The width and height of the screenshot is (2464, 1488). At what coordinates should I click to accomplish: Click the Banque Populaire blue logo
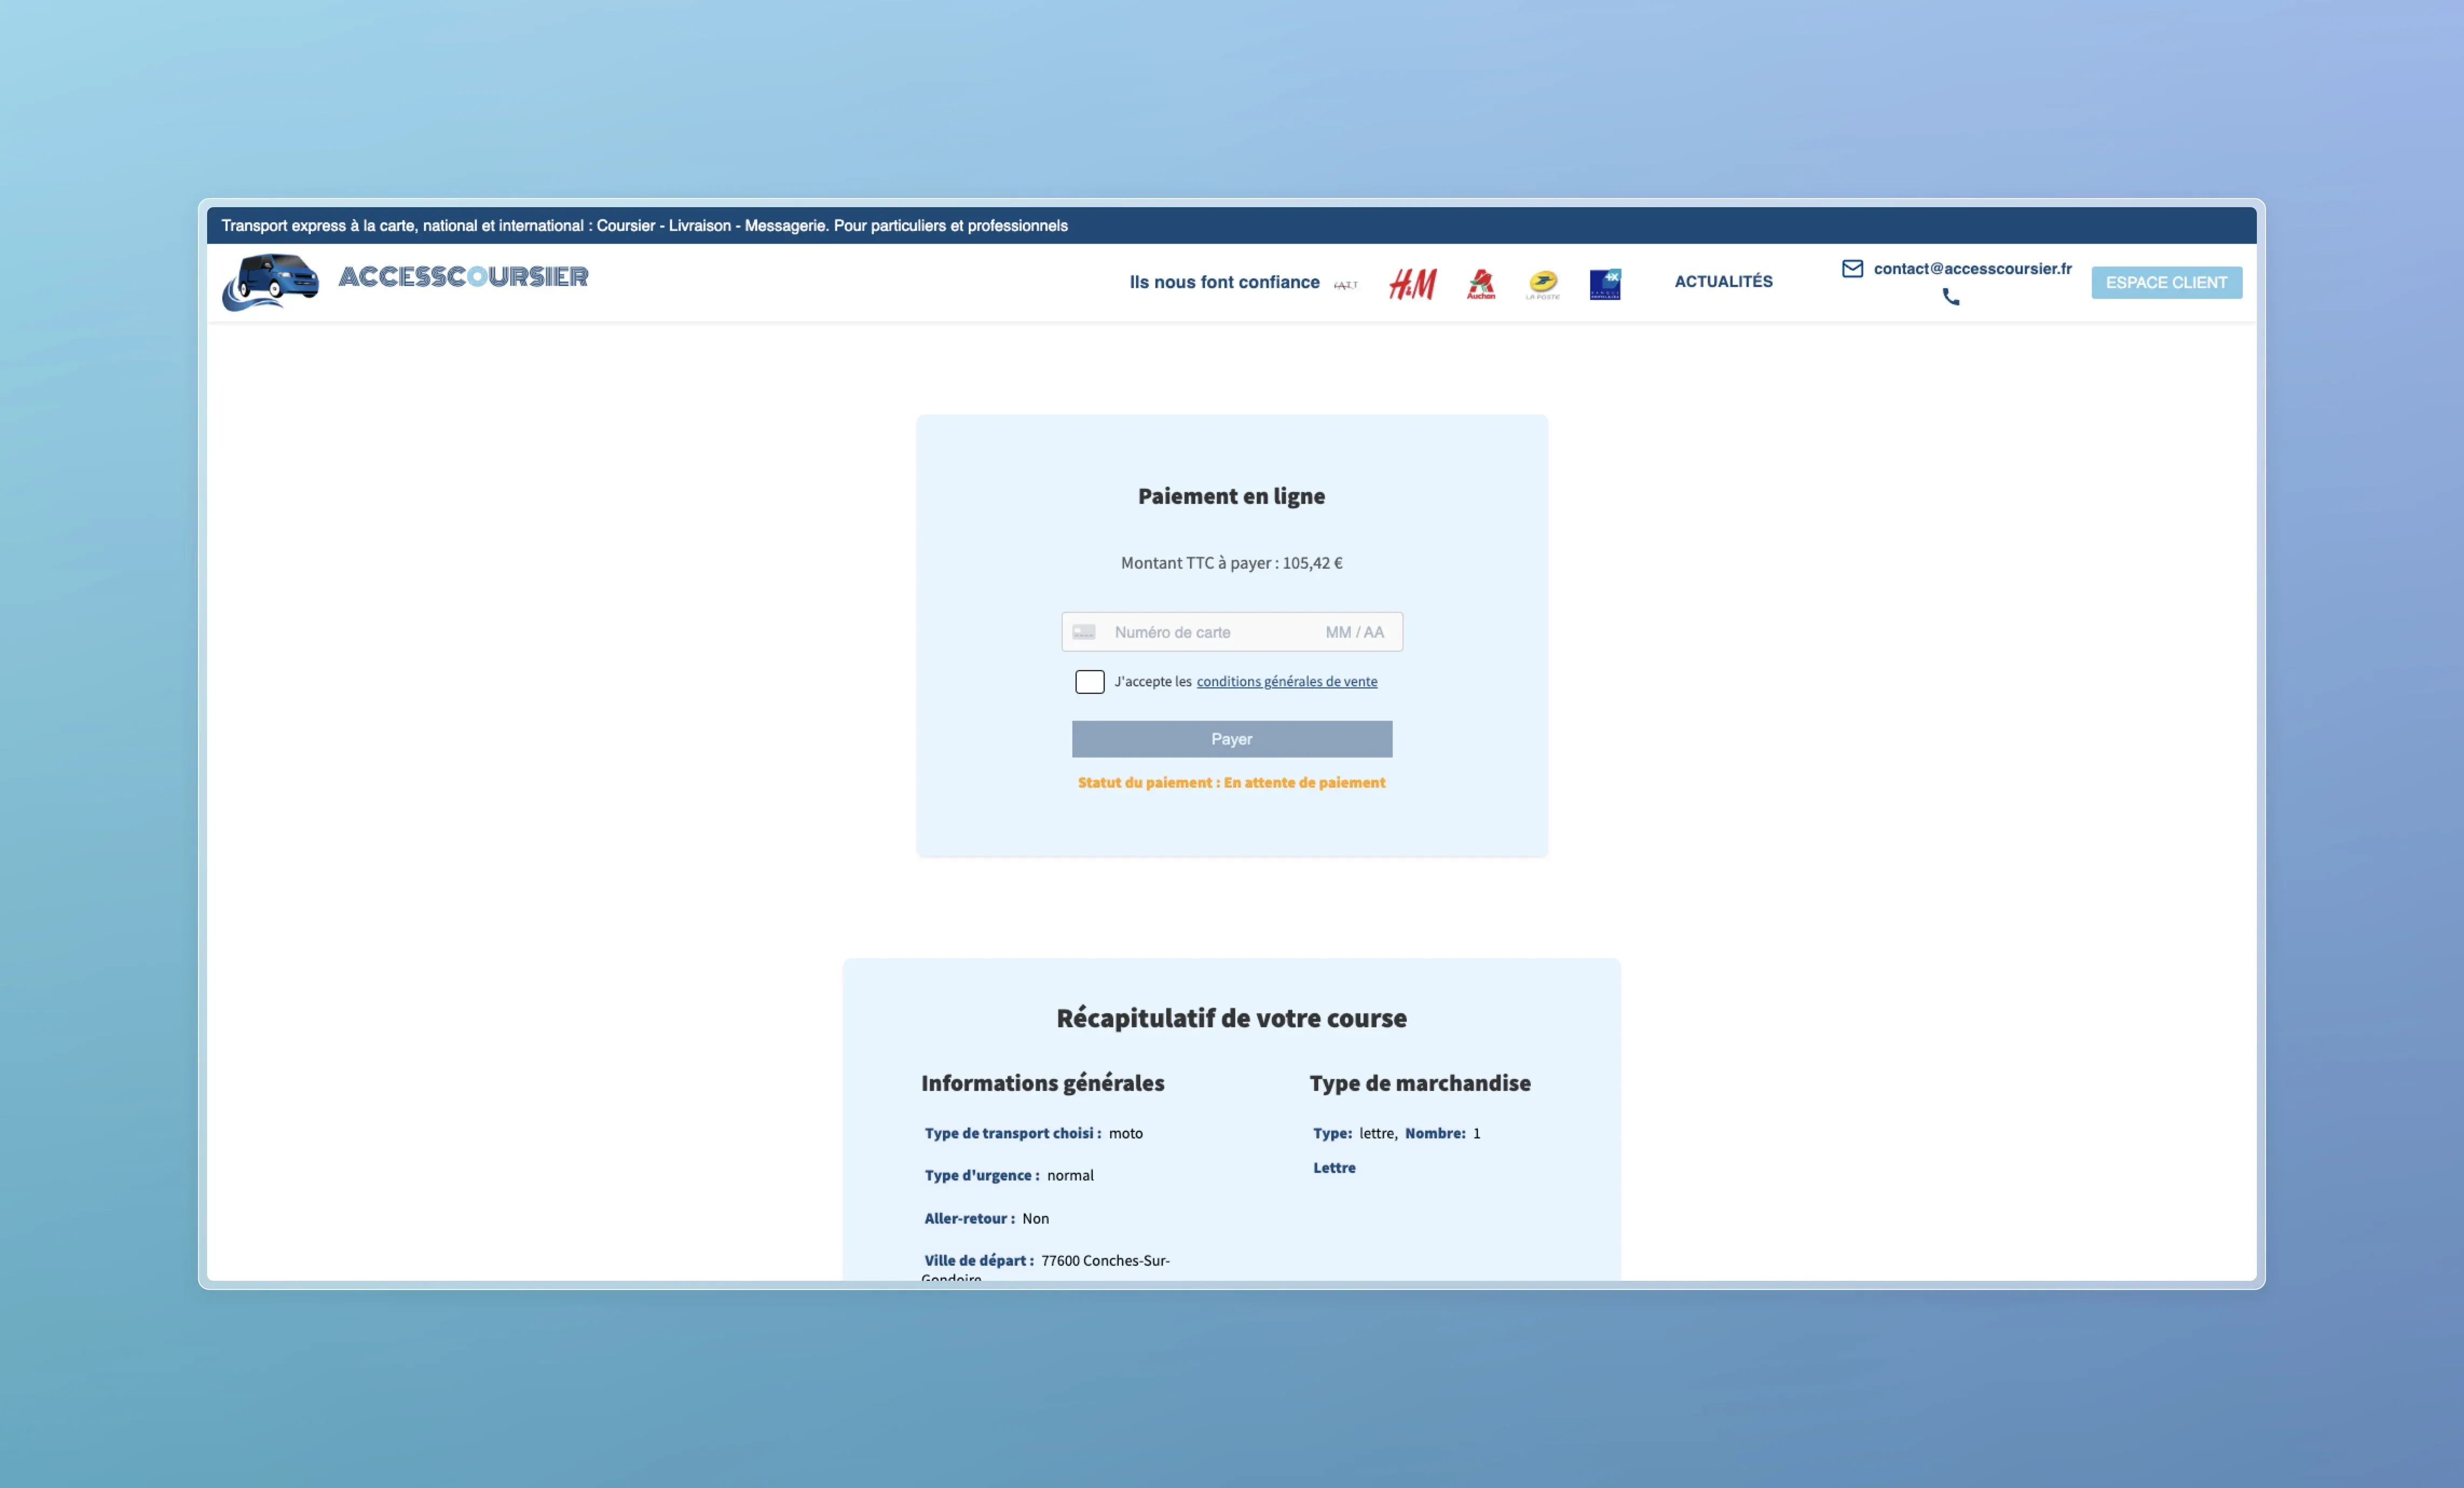[x=1605, y=284]
